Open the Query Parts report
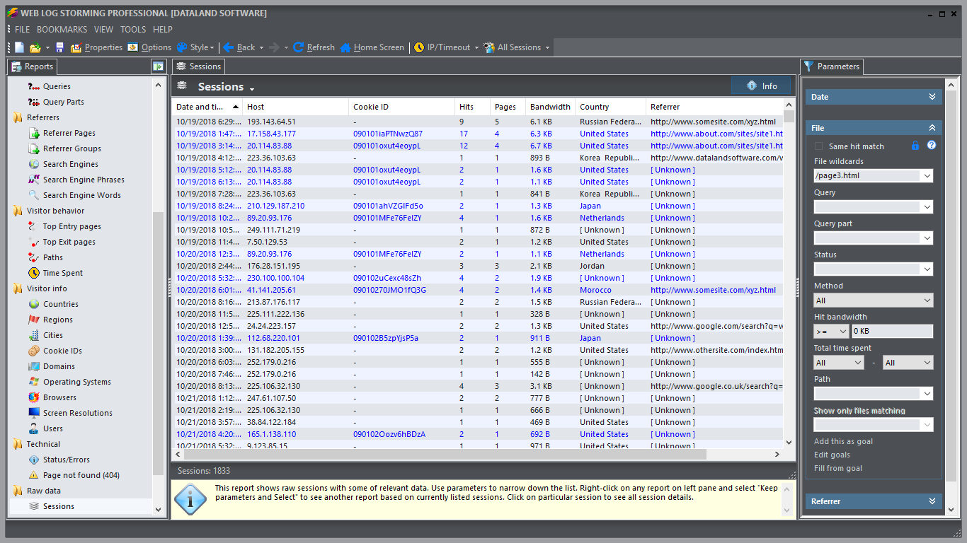967x543 pixels. coord(63,102)
